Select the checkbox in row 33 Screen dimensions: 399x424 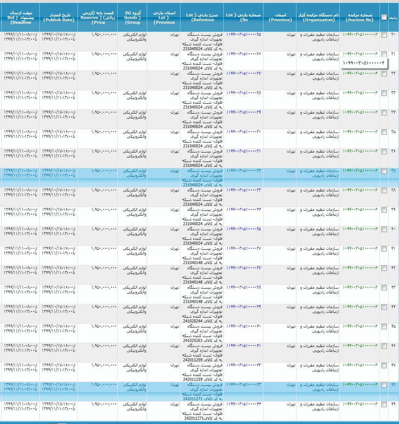(384, 93)
